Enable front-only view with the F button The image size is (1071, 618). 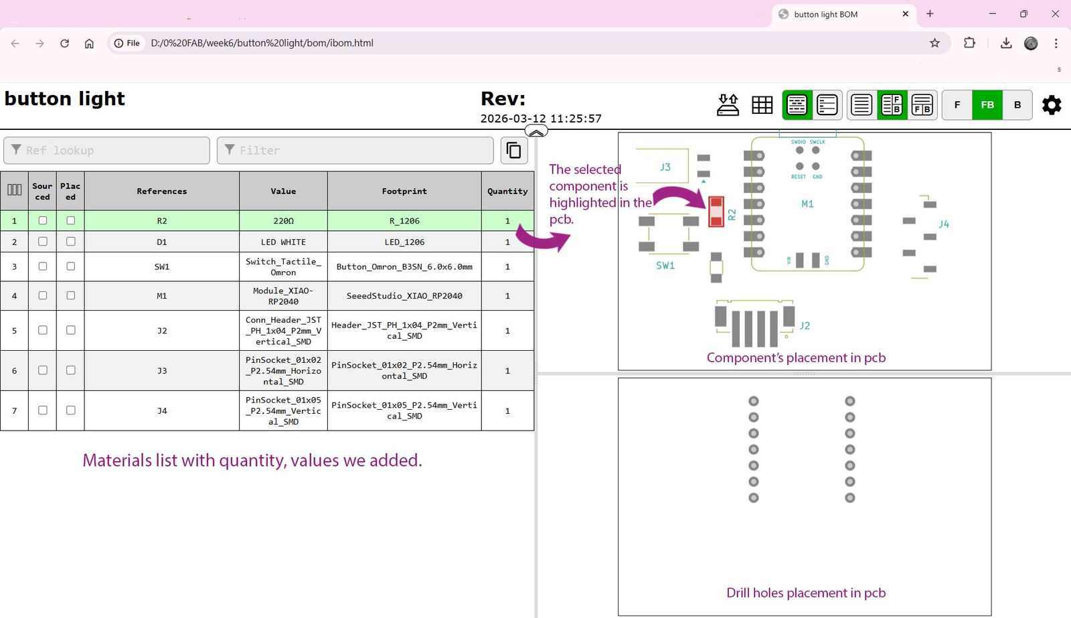(x=957, y=104)
